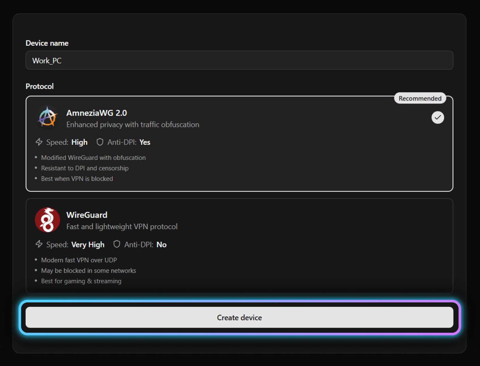This screenshot has height=366, width=480.
Task: Click the lightning icon beside Speed: Very High
Action: point(39,244)
